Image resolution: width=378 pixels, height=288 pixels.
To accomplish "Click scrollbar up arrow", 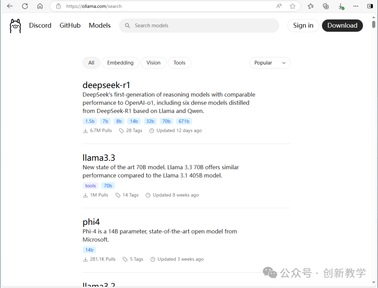I will click(374, 17).
